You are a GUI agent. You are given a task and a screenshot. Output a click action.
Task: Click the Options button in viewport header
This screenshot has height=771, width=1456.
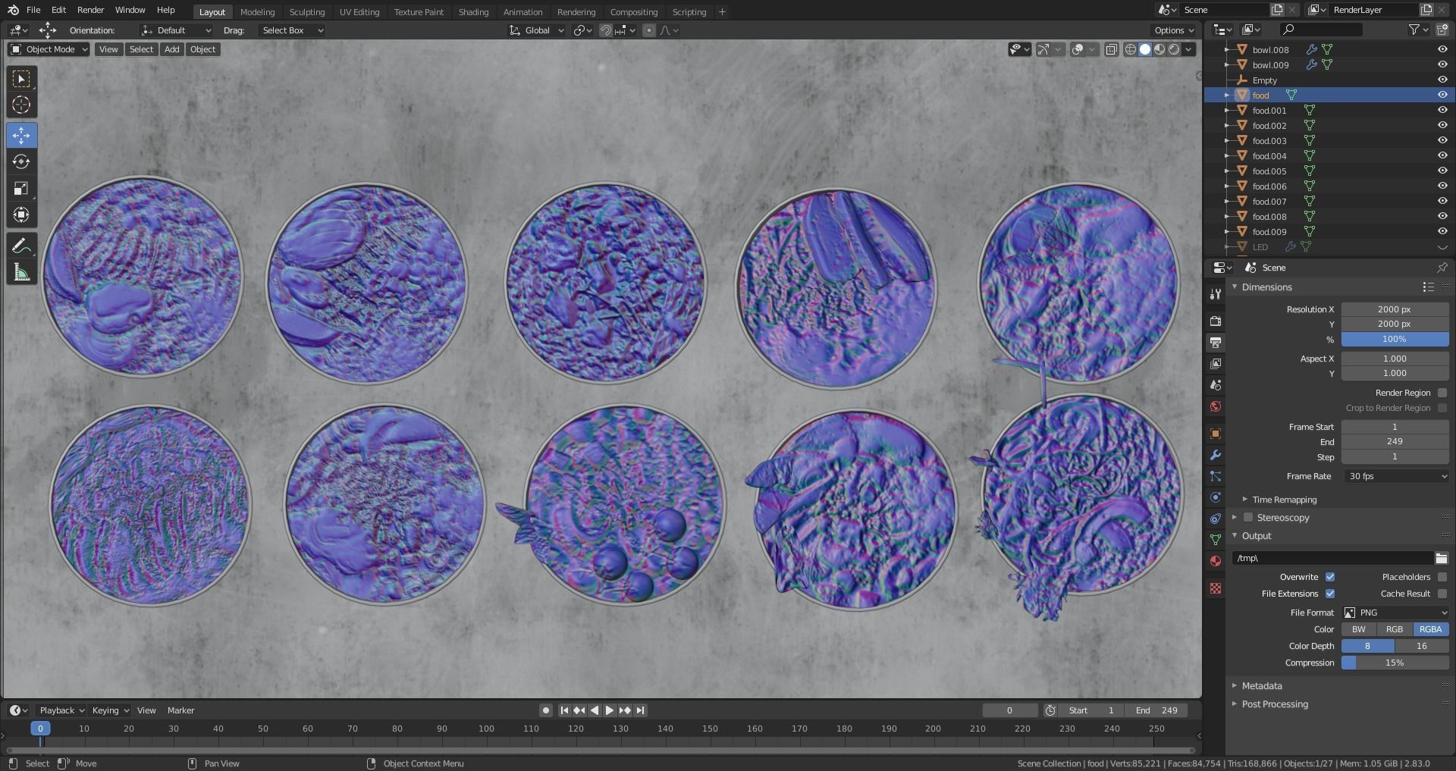coord(1175,30)
